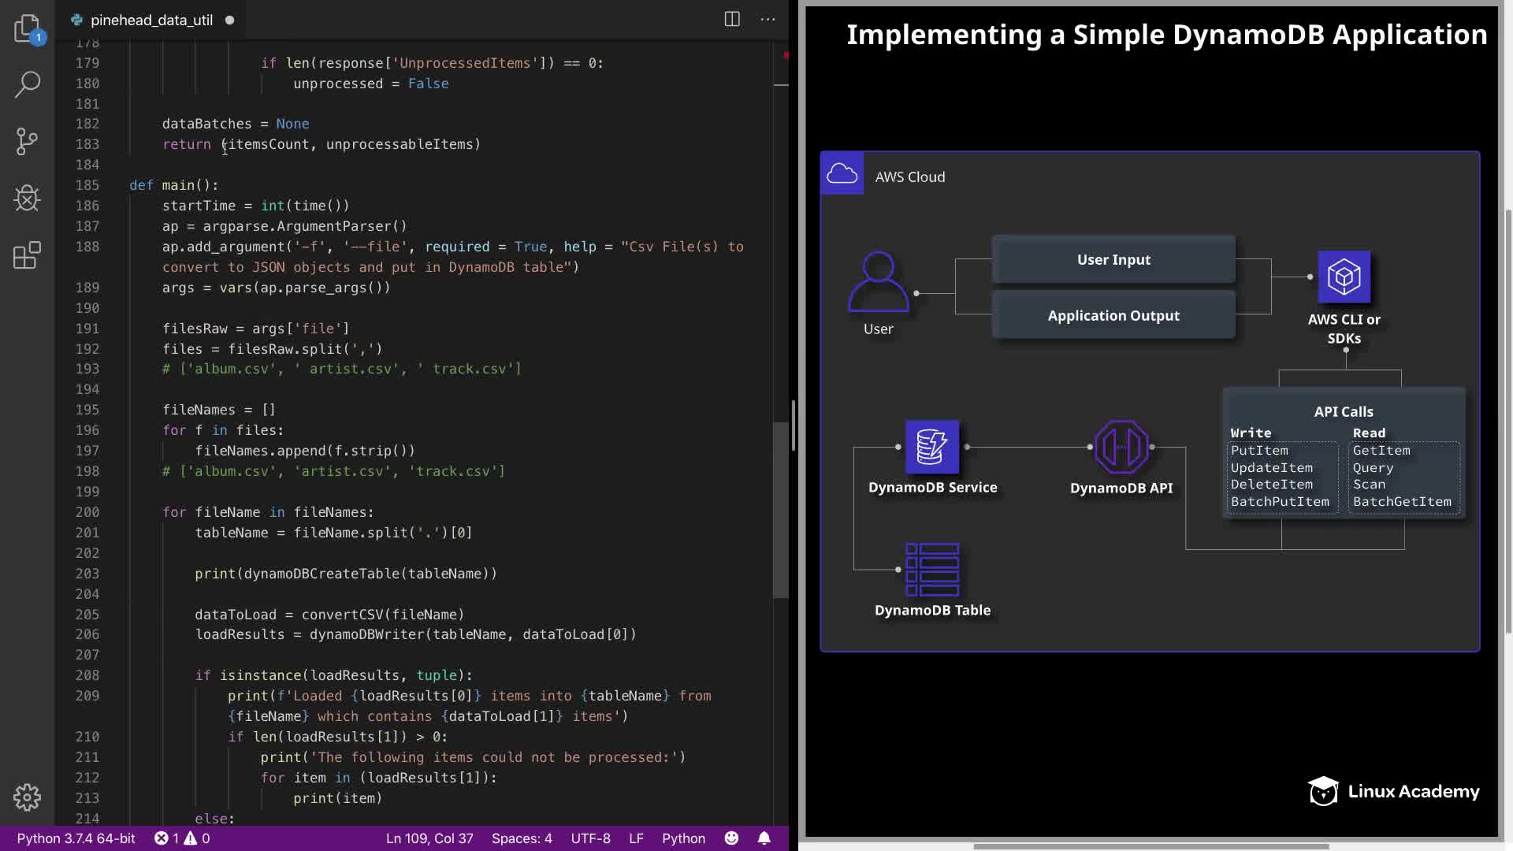Screen dimensions: 1513x851
Task: Select the pinehead_data_util editor tab
Action: point(151,20)
